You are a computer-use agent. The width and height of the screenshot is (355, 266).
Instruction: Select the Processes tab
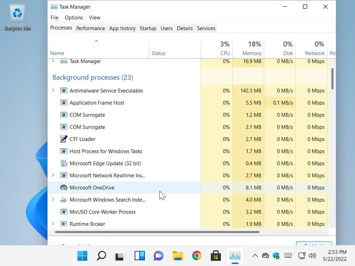61,28
